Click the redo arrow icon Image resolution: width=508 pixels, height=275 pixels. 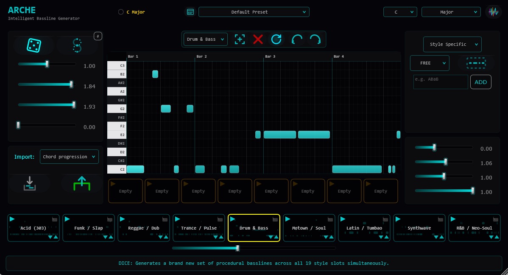315,39
